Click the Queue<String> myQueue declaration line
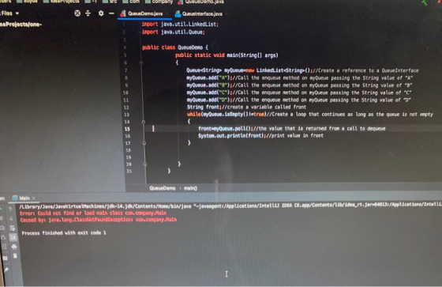Viewport: 442px width, 287px height. 302,70
